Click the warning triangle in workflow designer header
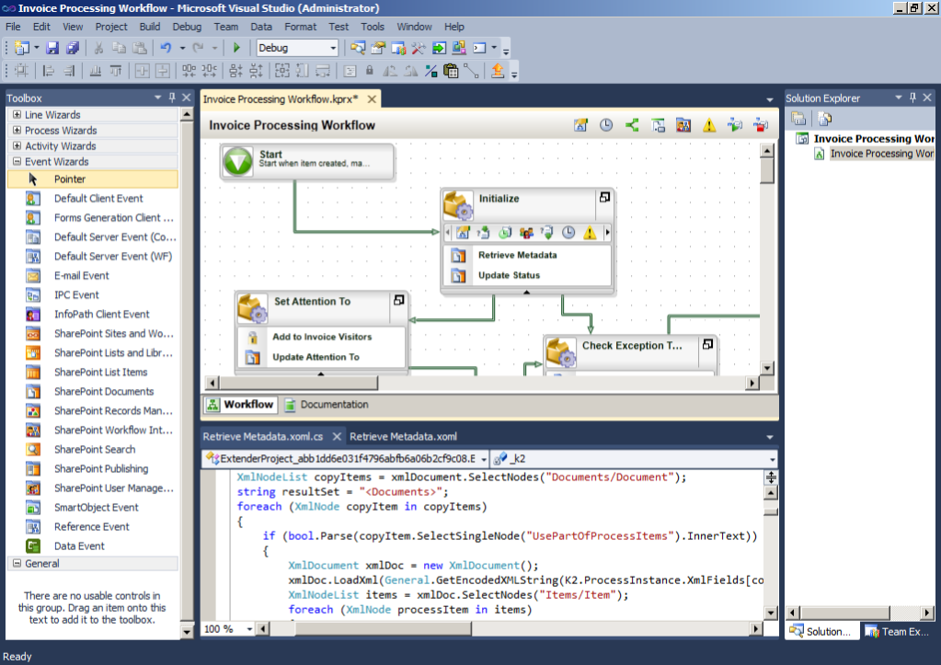The width and height of the screenshot is (941, 665). 709,125
